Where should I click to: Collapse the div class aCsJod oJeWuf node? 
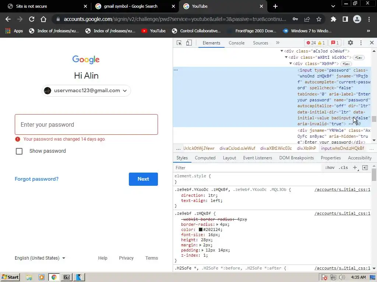click(282, 51)
